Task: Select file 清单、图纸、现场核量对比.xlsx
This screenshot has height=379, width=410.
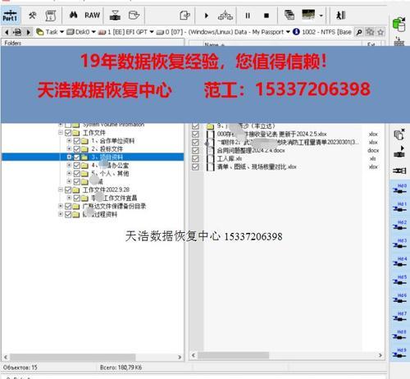Action: pos(257,167)
